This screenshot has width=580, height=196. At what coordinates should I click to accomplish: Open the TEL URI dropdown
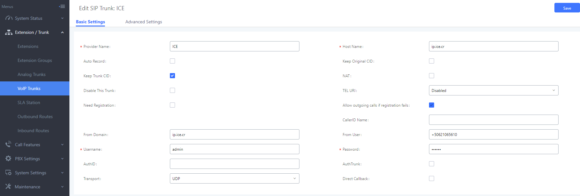click(493, 90)
